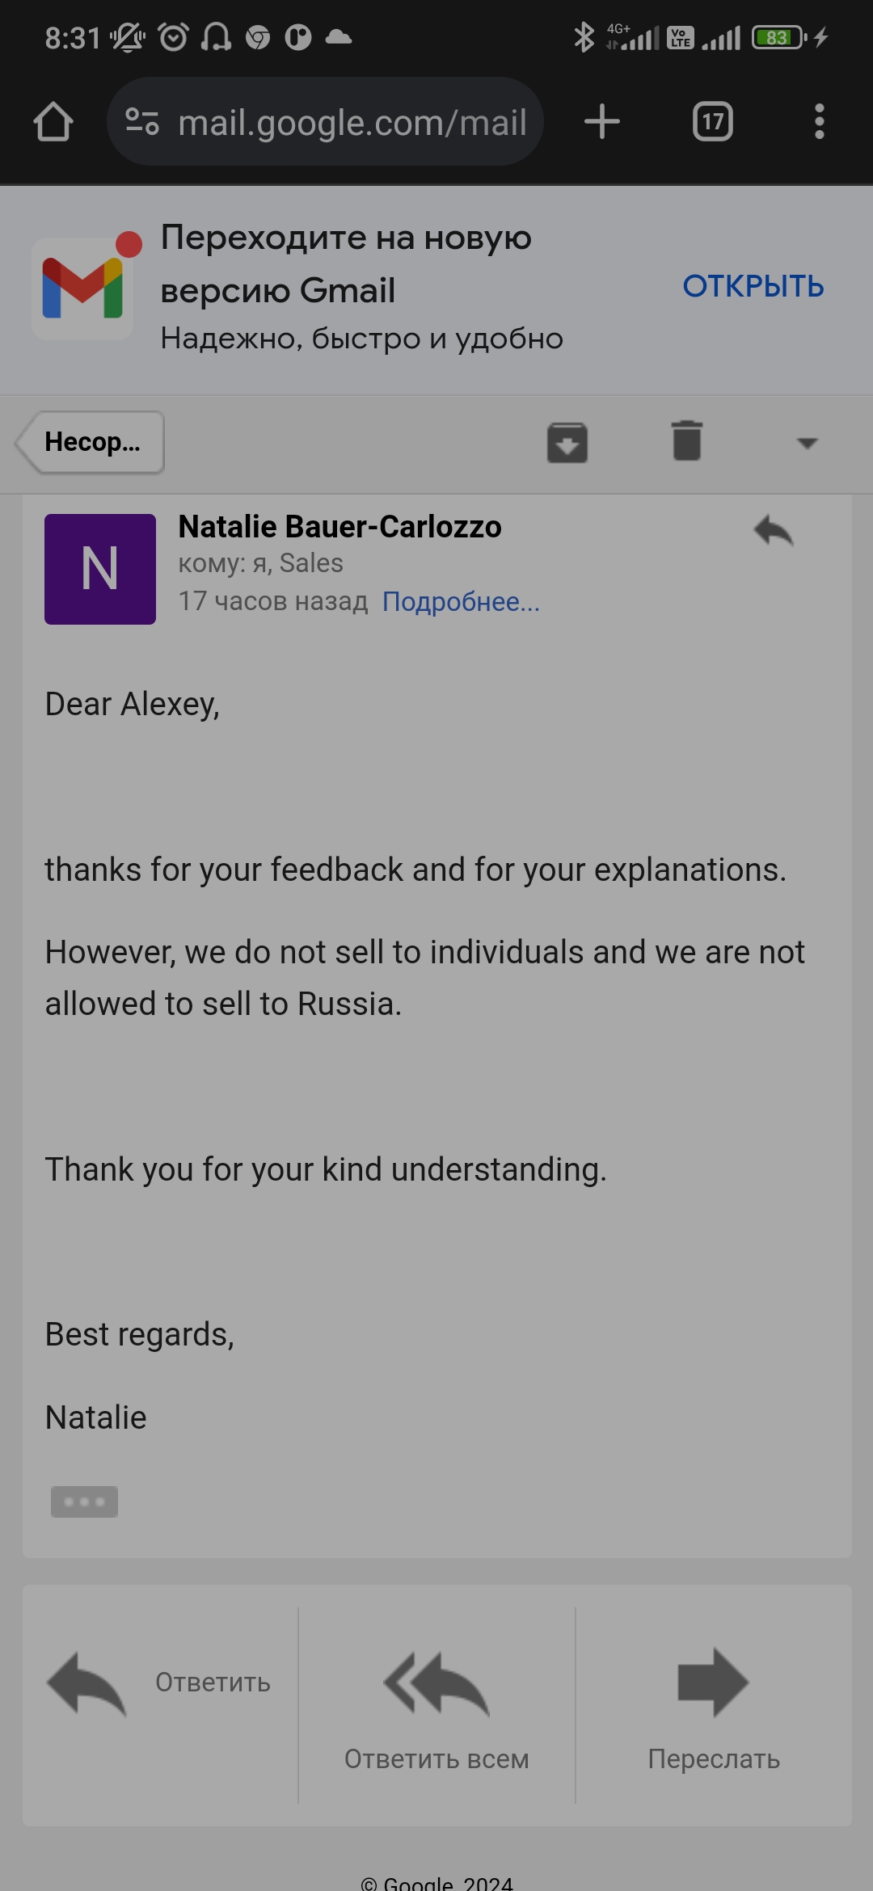Expand the quoted text ellipsis

[84, 1501]
